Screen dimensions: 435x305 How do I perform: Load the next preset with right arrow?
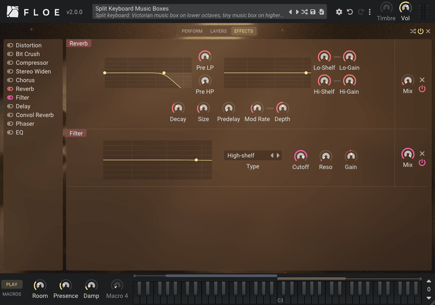tap(297, 12)
